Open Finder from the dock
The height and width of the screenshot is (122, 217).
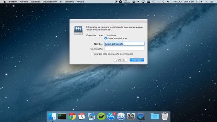click(52, 116)
